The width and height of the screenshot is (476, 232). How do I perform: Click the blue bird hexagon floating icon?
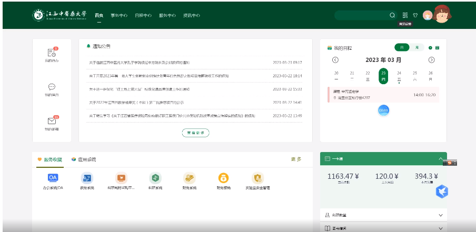(x=442, y=191)
